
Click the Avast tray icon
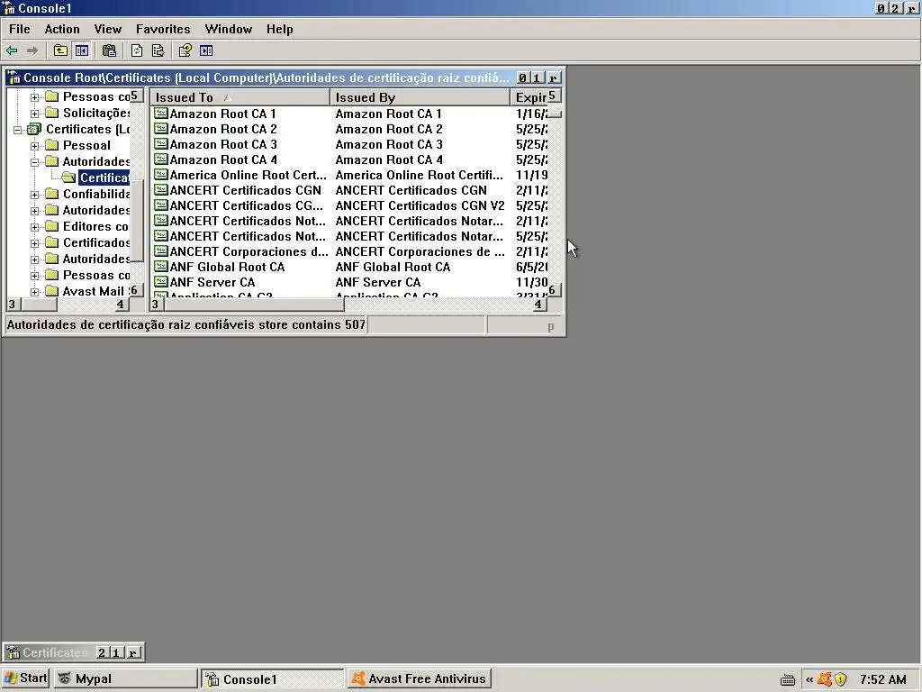pyautogui.click(x=825, y=679)
